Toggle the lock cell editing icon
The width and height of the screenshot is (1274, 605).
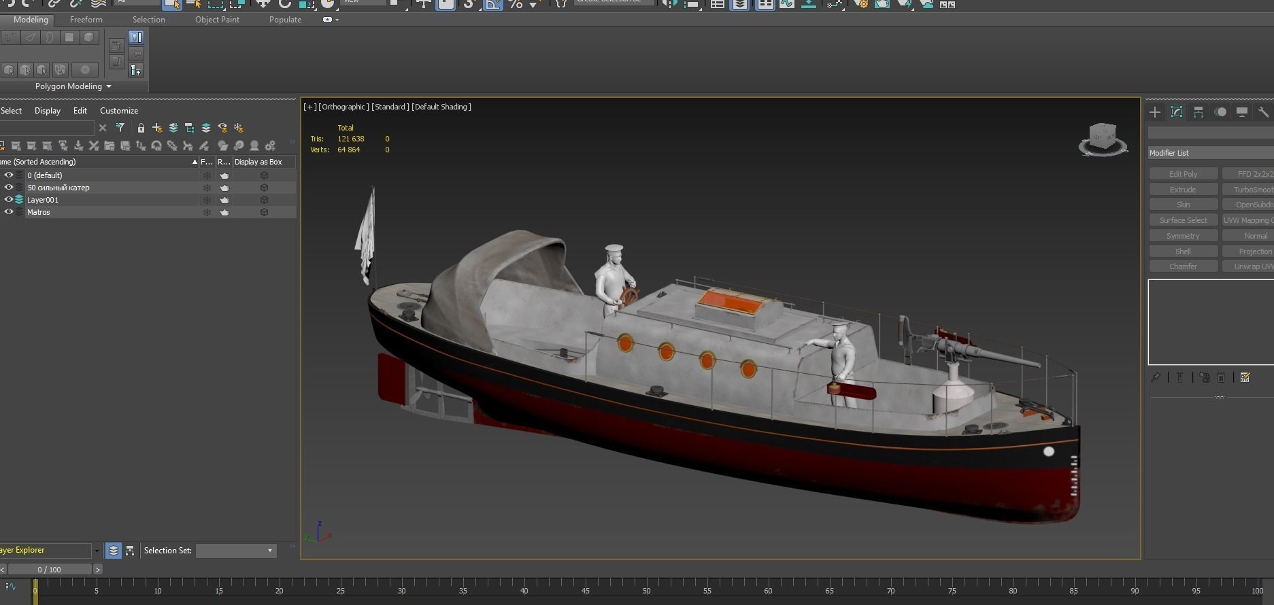(141, 128)
